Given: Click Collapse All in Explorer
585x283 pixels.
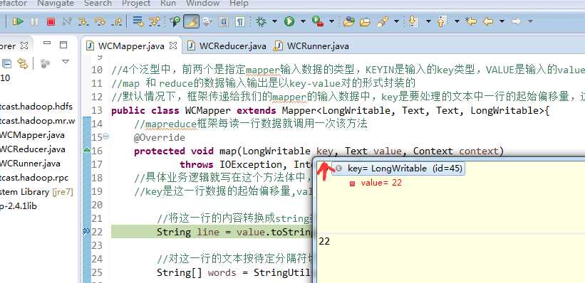Looking at the screenshot, I should 6,64.
